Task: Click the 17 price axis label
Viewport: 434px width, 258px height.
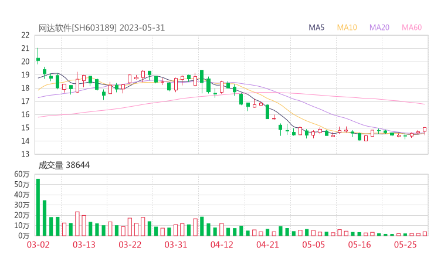Action: coord(25,101)
